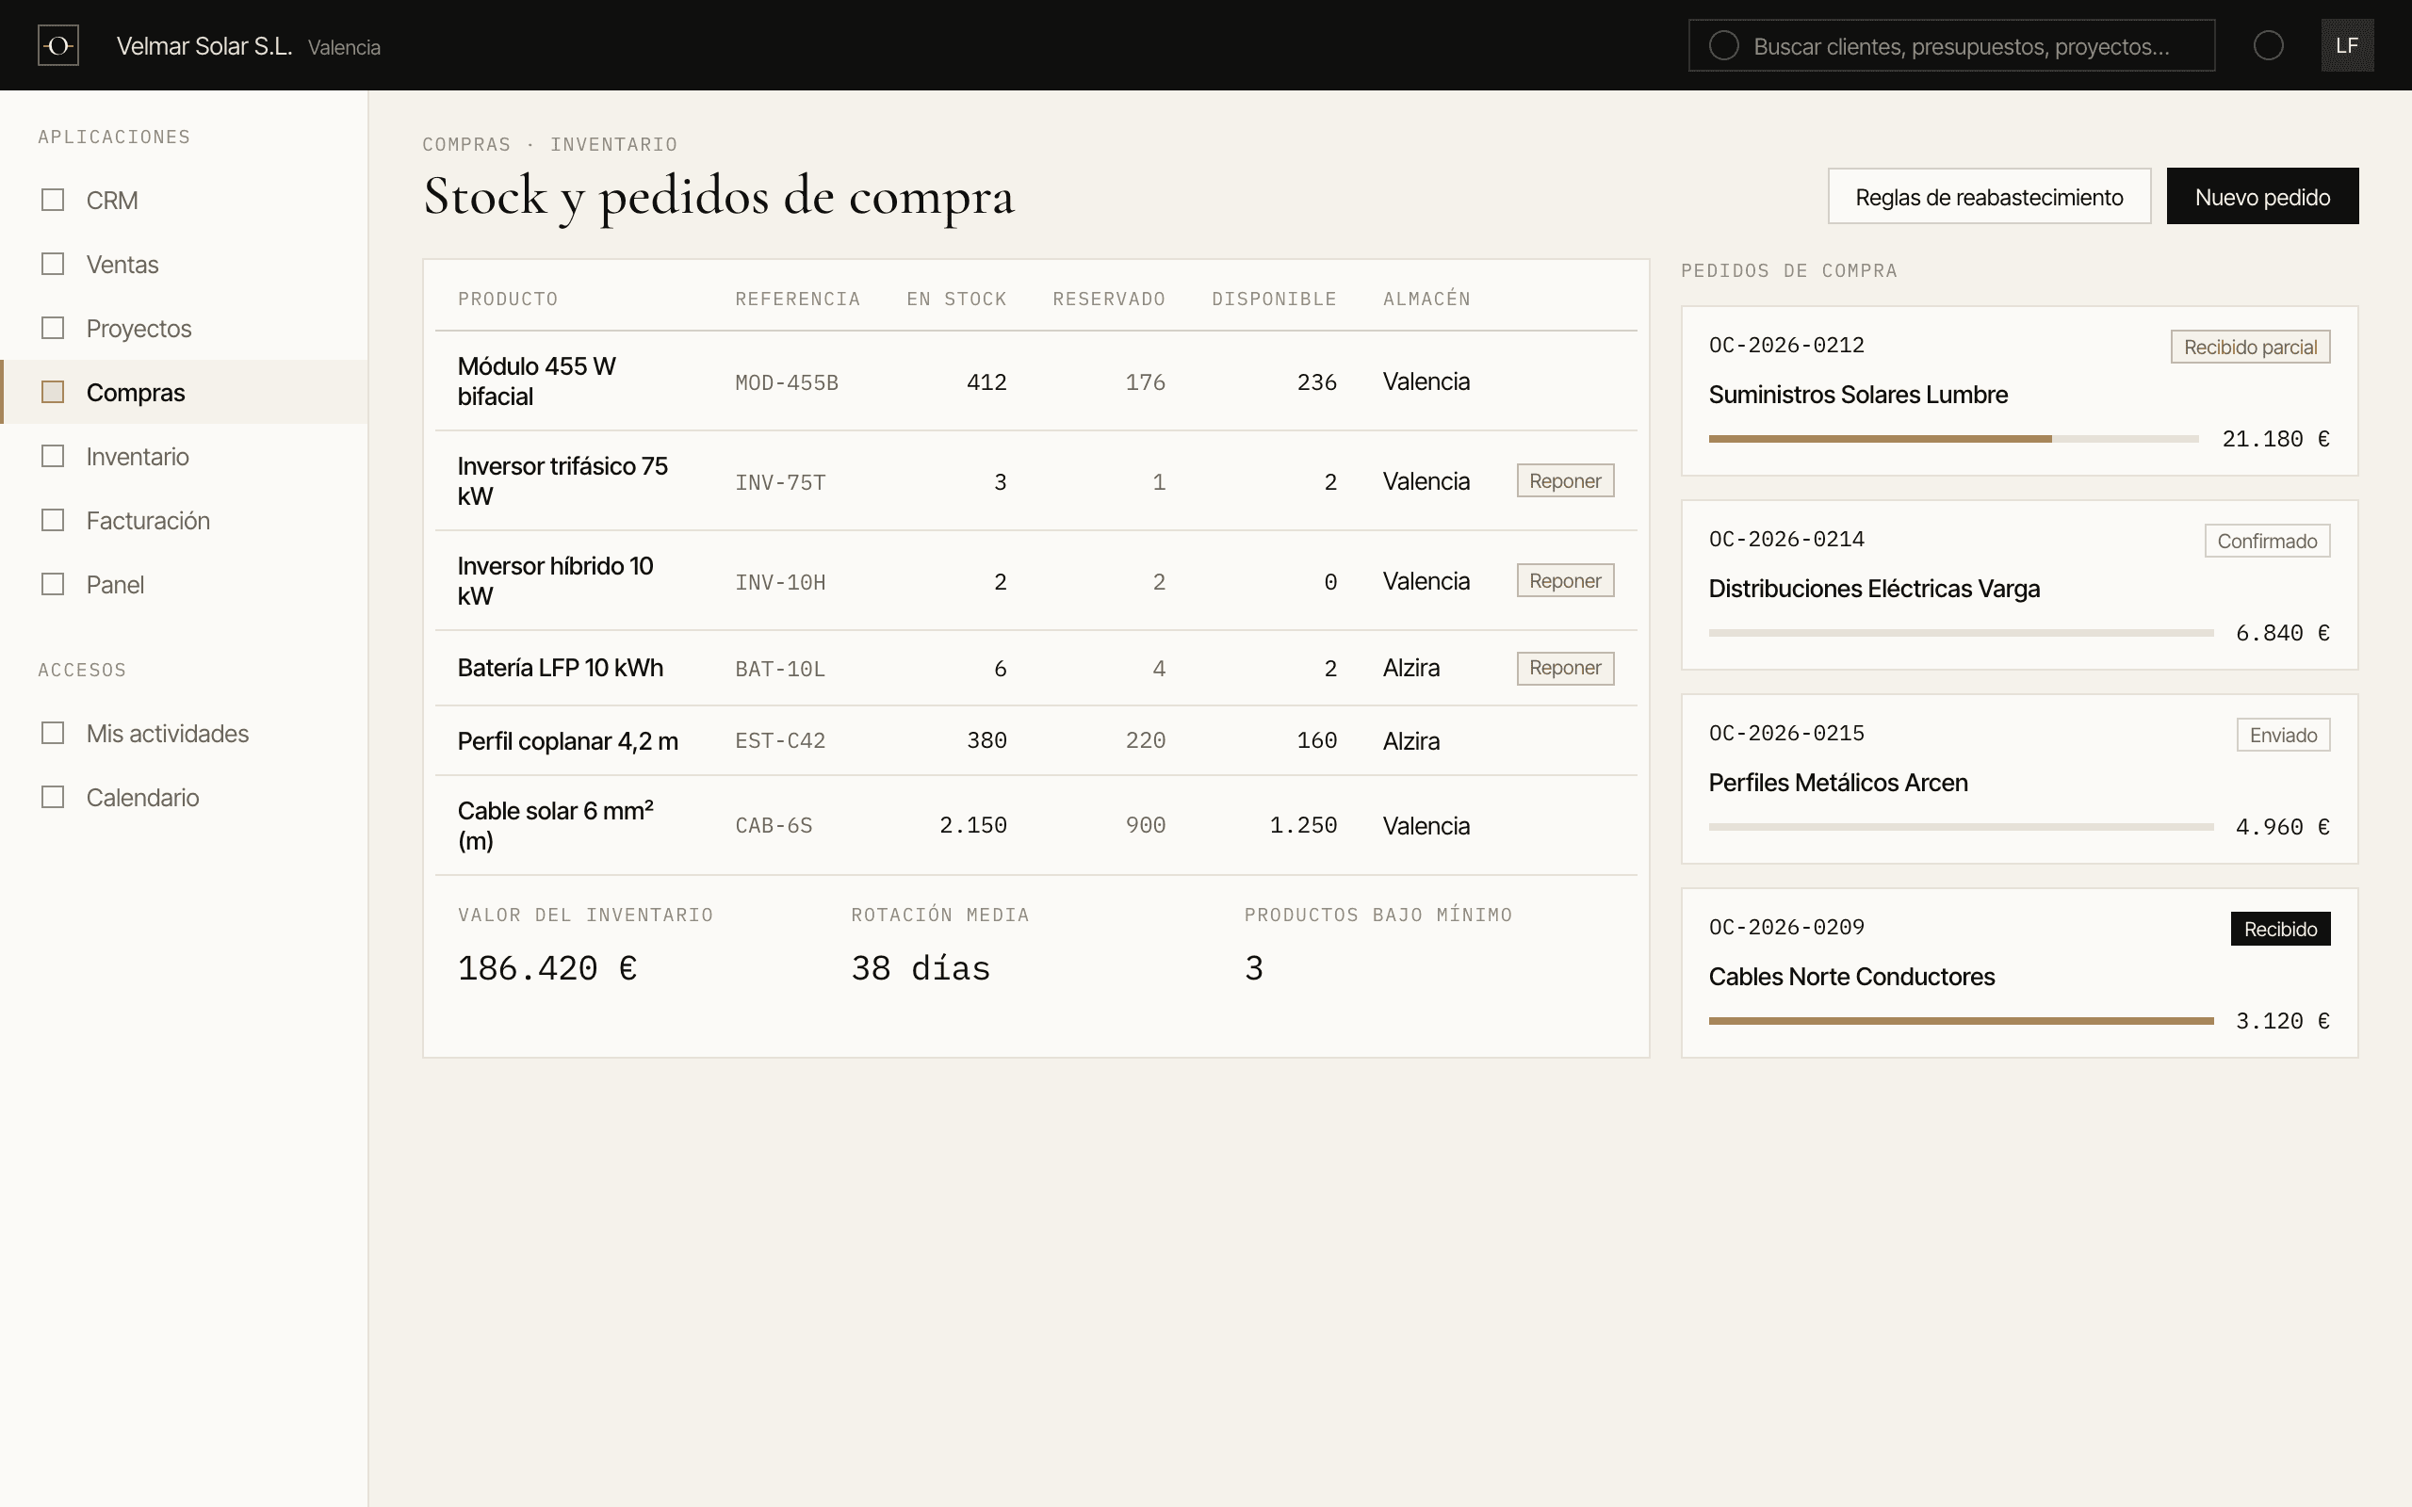Click the Mis actividades square icon
Image resolution: width=2412 pixels, height=1507 pixels.
point(53,733)
